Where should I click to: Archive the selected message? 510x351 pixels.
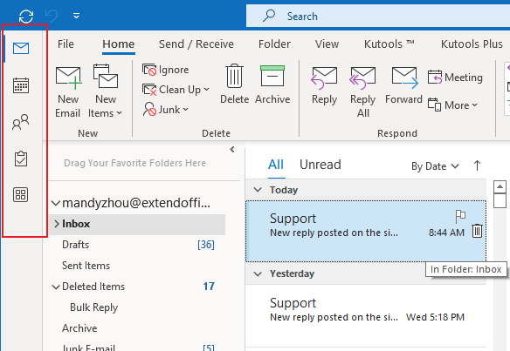coord(272,84)
